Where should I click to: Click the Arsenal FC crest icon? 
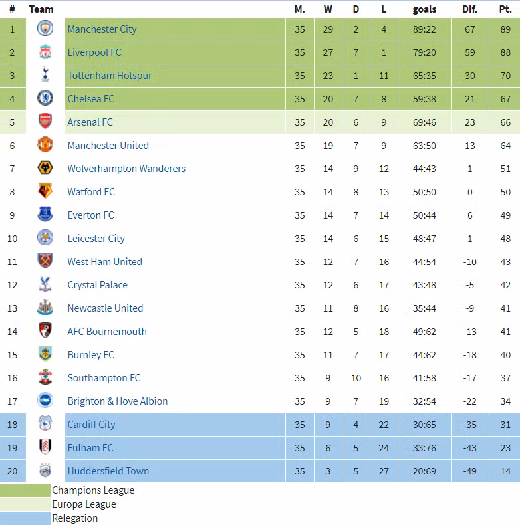[45, 122]
